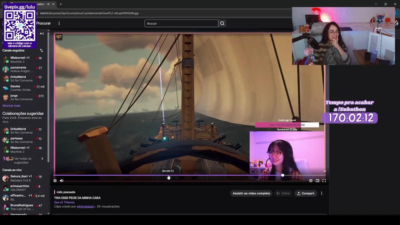Open Gaules Counter-Strike channel

coord(23,88)
